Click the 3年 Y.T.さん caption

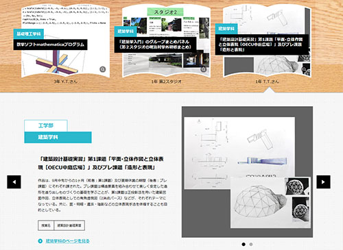coord(65,82)
